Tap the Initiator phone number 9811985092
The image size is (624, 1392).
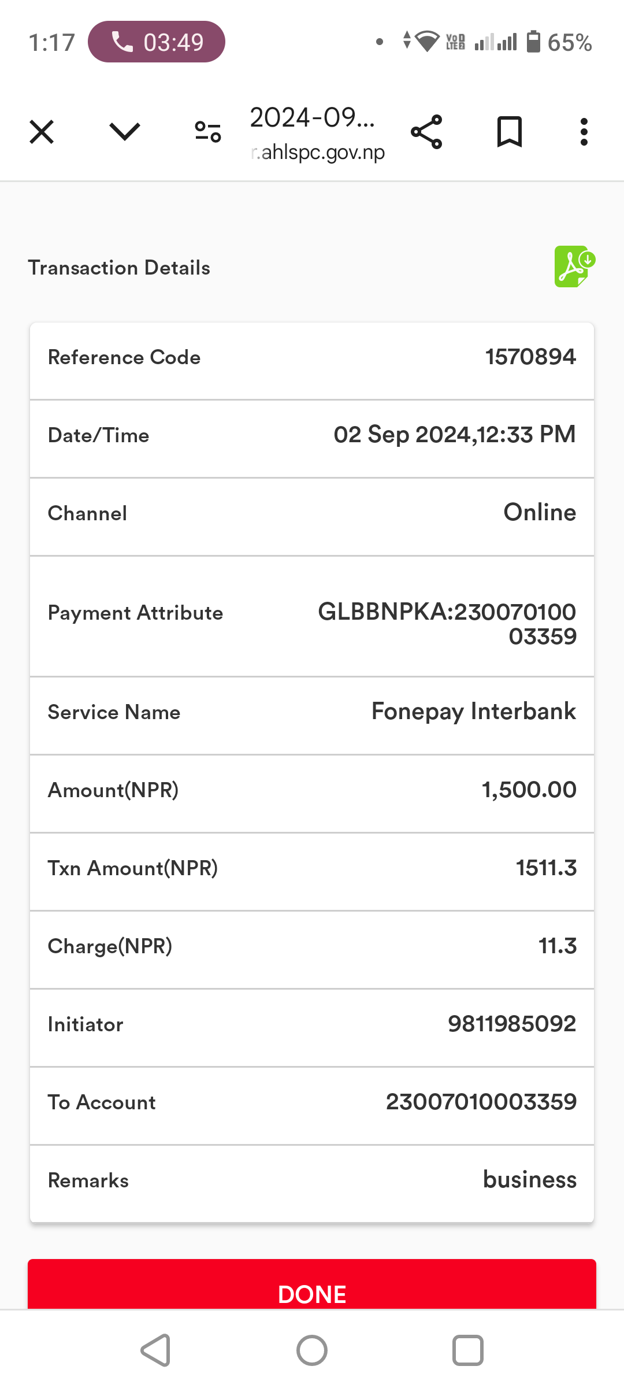point(512,1024)
